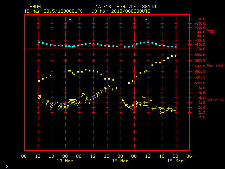Click the "593.0" pressure tick value
Viewport: 225px width, 169px height.
[x=200, y=60]
